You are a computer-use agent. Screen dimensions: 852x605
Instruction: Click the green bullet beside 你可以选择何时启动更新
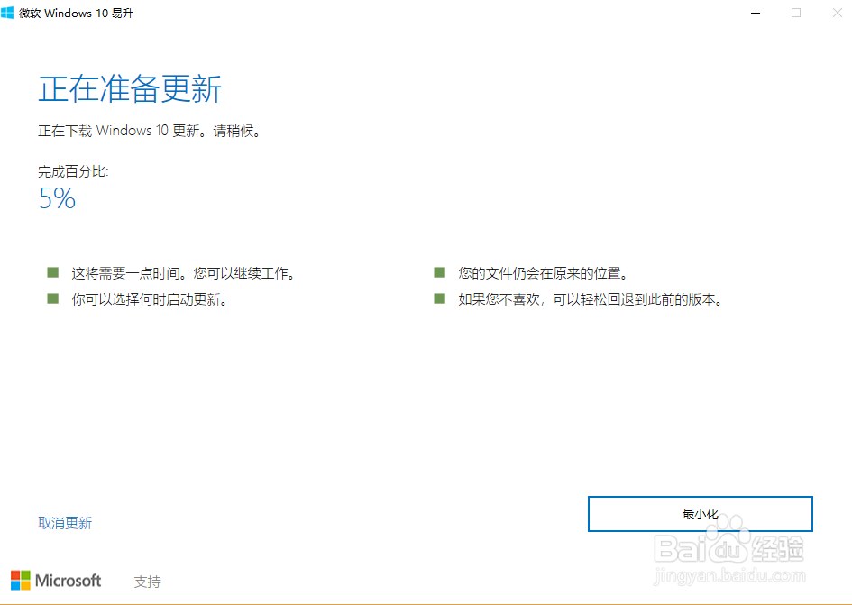click(x=52, y=298)
